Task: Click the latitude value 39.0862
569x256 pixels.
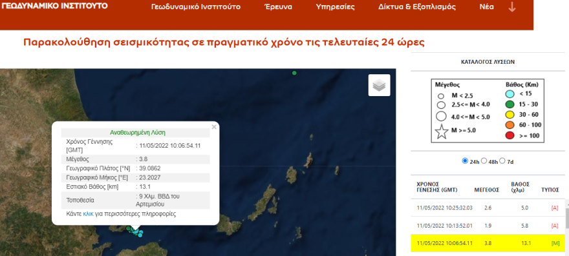Action: tap(150, 168)
